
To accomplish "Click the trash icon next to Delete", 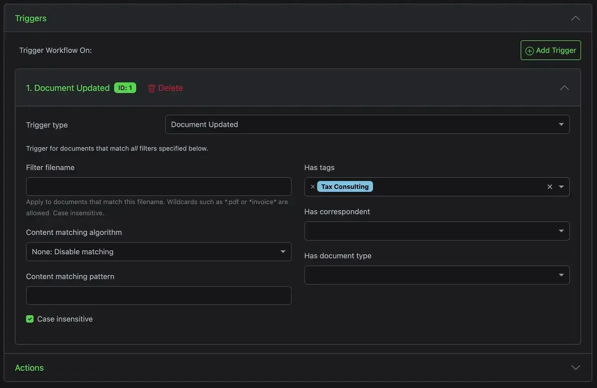I will [x=152, y=88].
